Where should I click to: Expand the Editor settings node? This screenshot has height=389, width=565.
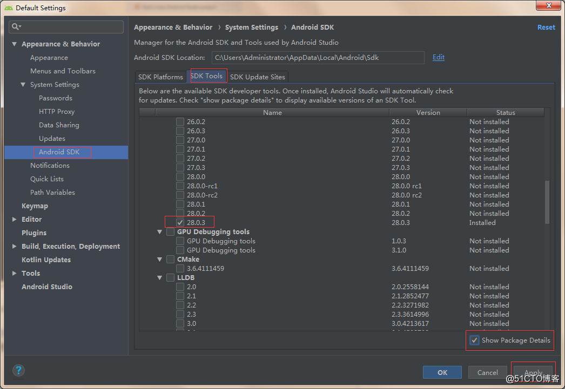tap(15, 219)
